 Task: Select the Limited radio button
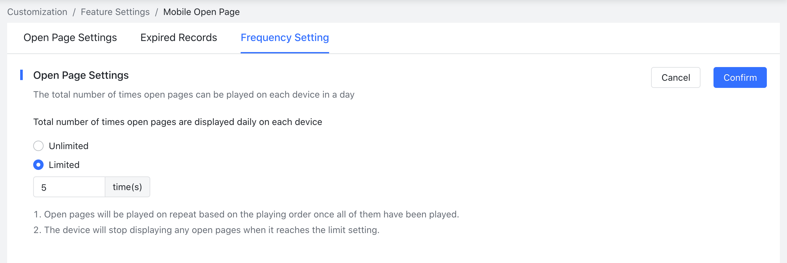[x=38, y=165]
